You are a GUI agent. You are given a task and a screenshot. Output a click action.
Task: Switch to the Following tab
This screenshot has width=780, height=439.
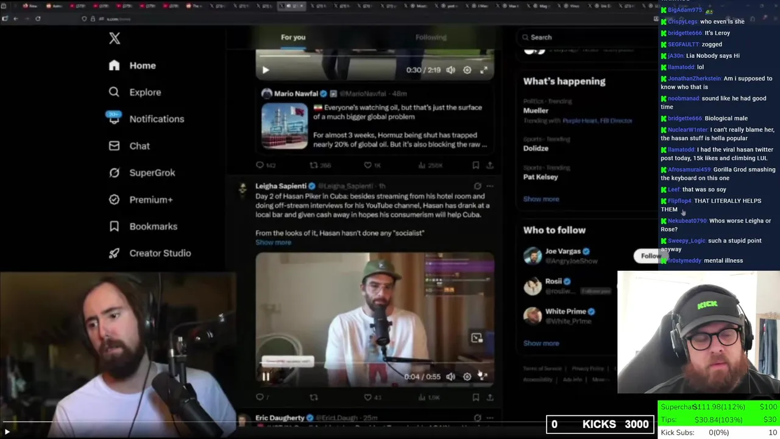431,37
